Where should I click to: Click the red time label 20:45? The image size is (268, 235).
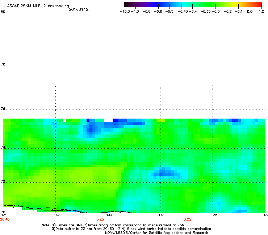[x=5, y=219]
